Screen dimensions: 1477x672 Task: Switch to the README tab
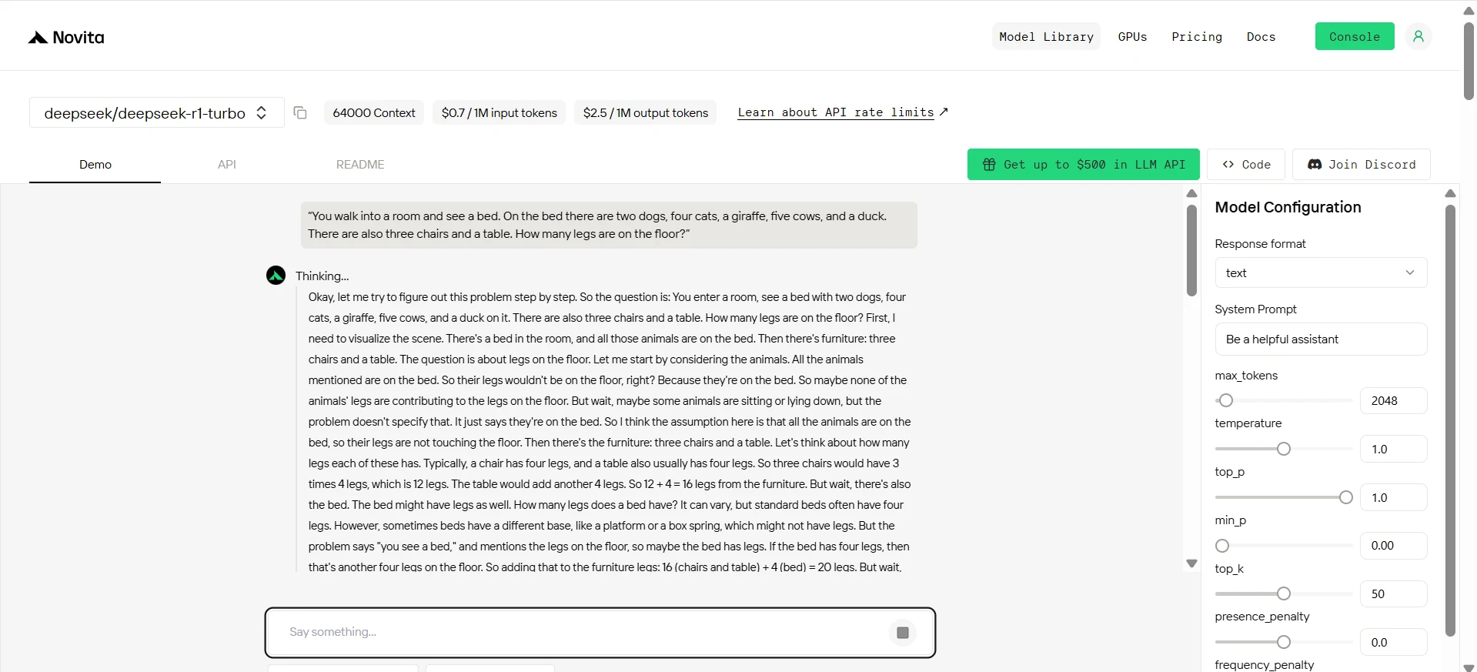coord(360,165)
